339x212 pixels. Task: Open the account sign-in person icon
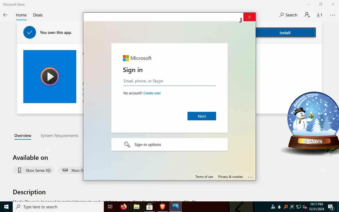click(x=307, y=15)
